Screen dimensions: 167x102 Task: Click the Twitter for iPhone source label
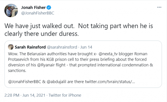coord(65,95)
